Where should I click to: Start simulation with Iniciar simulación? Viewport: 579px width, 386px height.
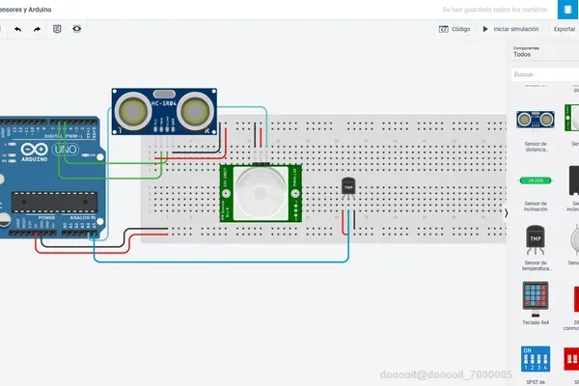[x=510, y=29]
